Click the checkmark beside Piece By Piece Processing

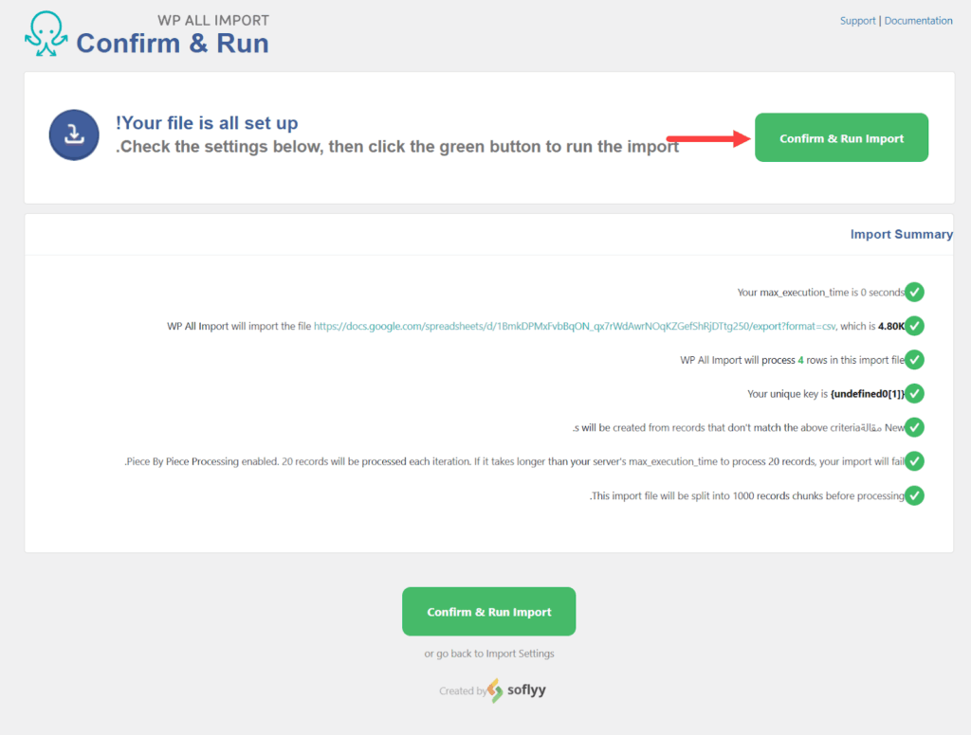[914, 461]
